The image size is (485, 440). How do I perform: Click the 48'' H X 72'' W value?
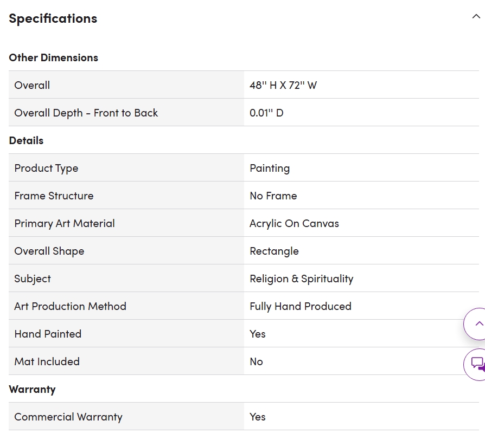pyautogui.click(x=283, y=85)
